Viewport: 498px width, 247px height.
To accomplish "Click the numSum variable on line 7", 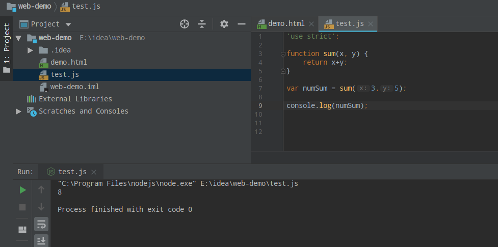I will [315, 88].
